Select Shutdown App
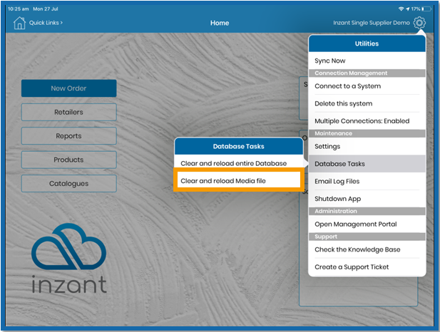 point(367,199)
